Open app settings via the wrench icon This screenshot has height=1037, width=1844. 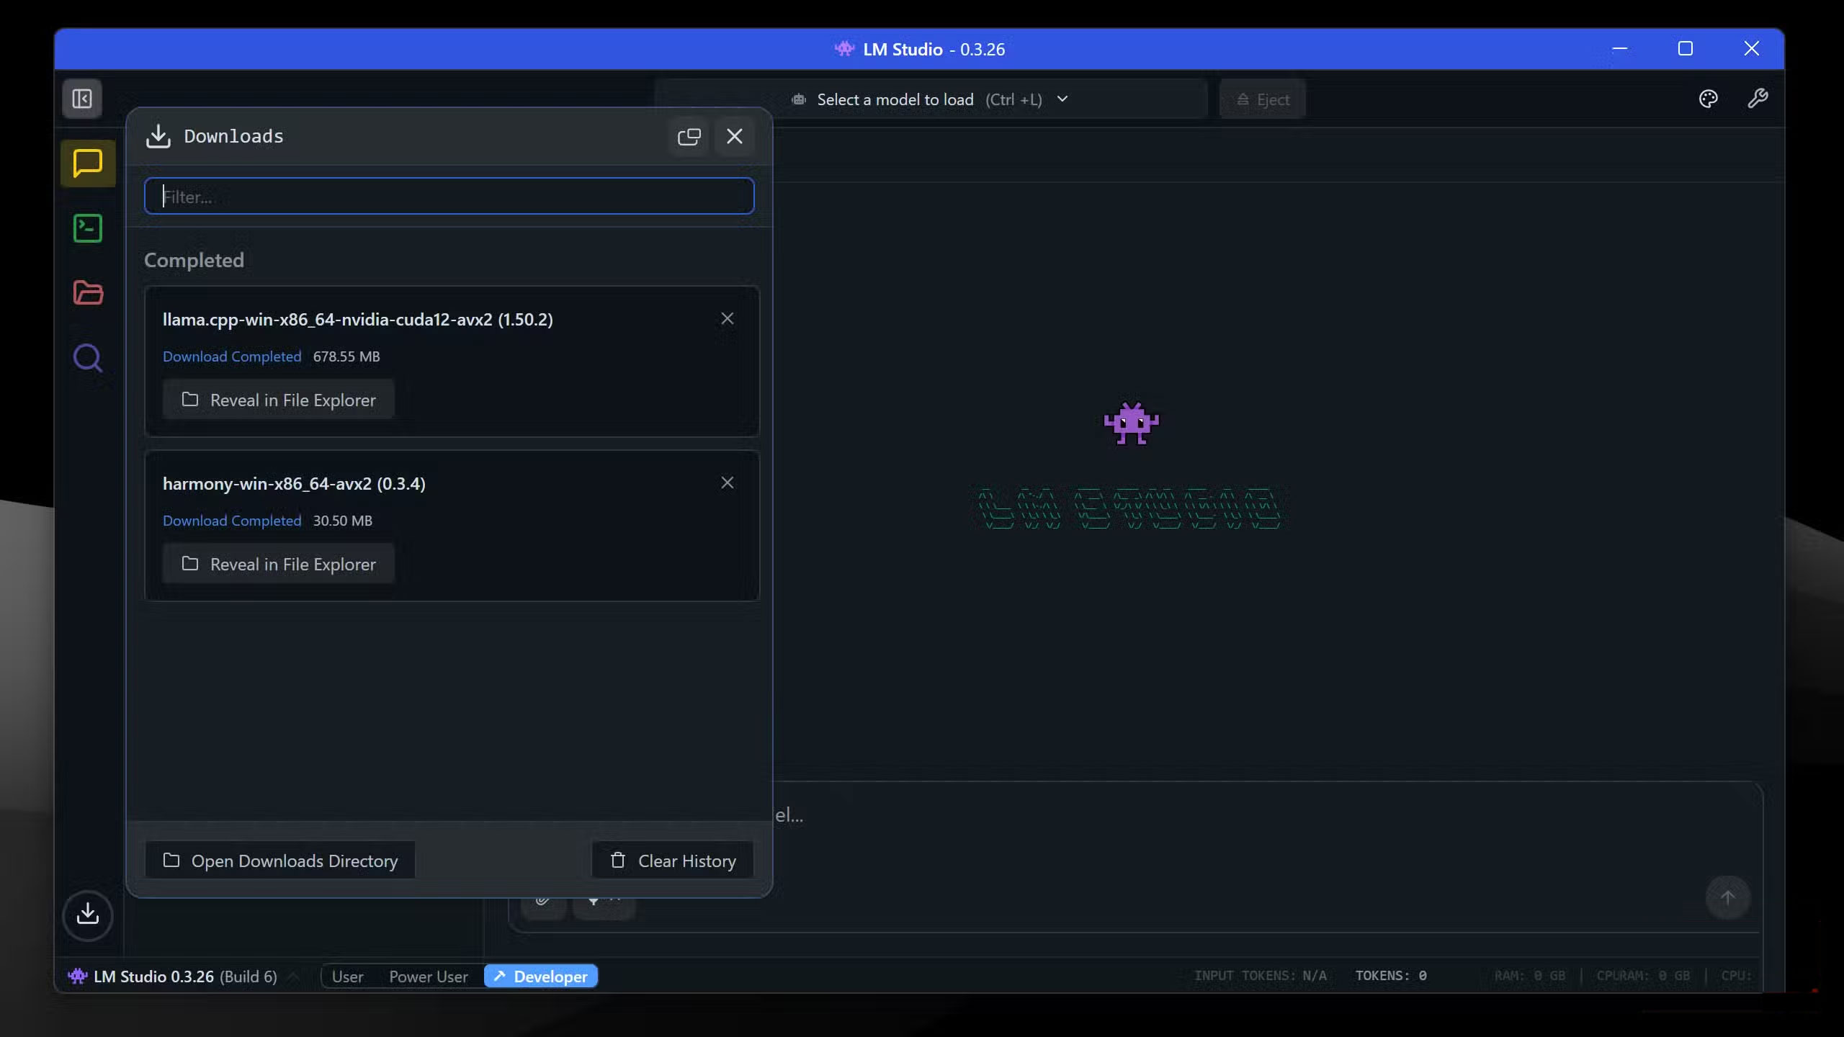[x=1758, y=99]
